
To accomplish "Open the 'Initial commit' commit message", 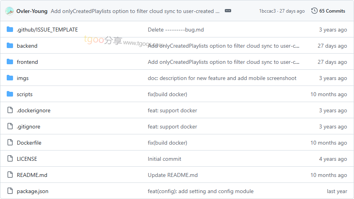I will click(x=164, y=159).
